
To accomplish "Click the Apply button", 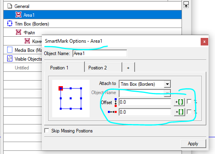I will pyautogui.click(x=193, y=144).
